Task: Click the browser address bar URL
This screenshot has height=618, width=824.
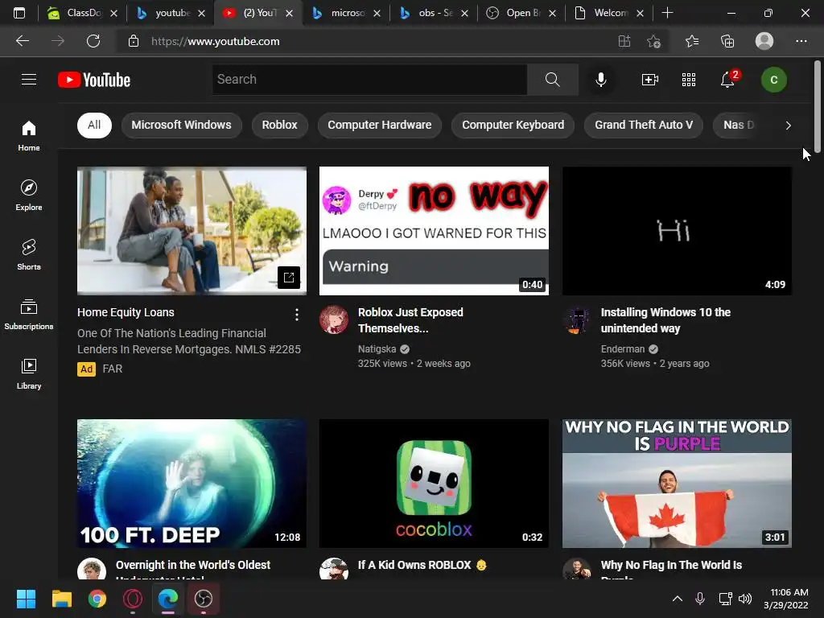Action: point(216,41)
